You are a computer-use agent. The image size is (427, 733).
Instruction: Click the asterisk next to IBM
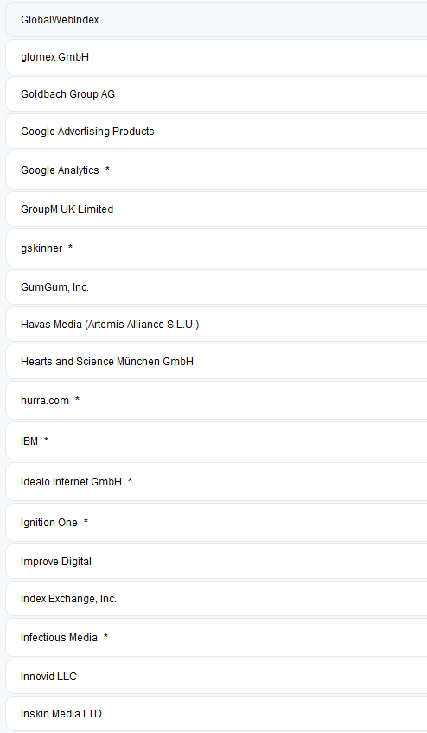point(46,440)
